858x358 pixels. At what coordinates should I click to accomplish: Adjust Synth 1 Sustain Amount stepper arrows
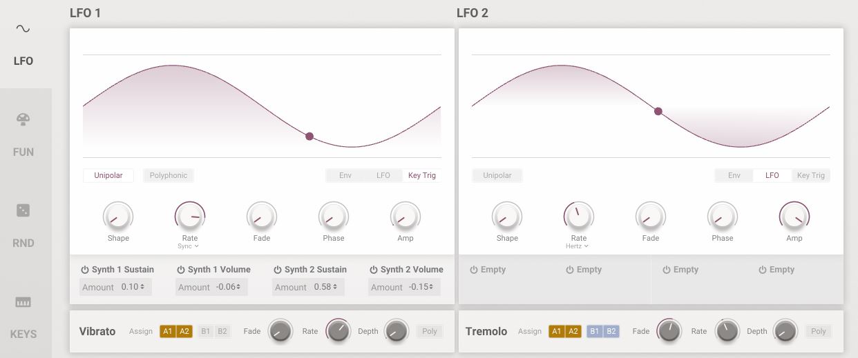pyautogui.click(x=142, y=288)
